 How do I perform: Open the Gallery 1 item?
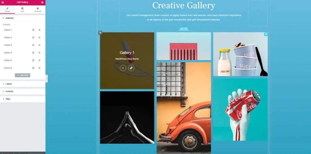coord(8,30)
